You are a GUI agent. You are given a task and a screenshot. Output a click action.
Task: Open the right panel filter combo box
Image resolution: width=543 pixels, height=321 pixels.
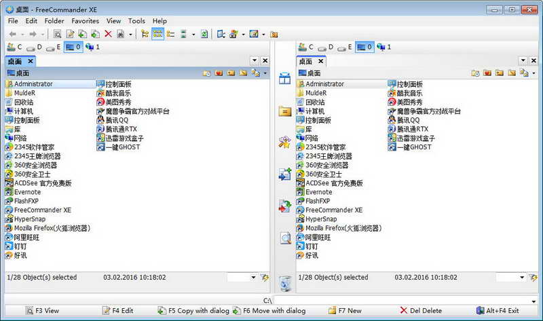tap(510, 278)
